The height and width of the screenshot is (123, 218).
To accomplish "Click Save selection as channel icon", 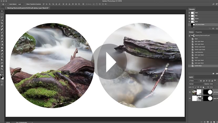I will (213, 28).
